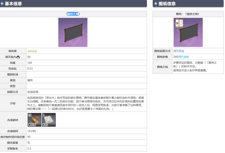Click the furnishing picture under 基本信息
This screenshot has width=225, height=153.
[x=73, y=32]
